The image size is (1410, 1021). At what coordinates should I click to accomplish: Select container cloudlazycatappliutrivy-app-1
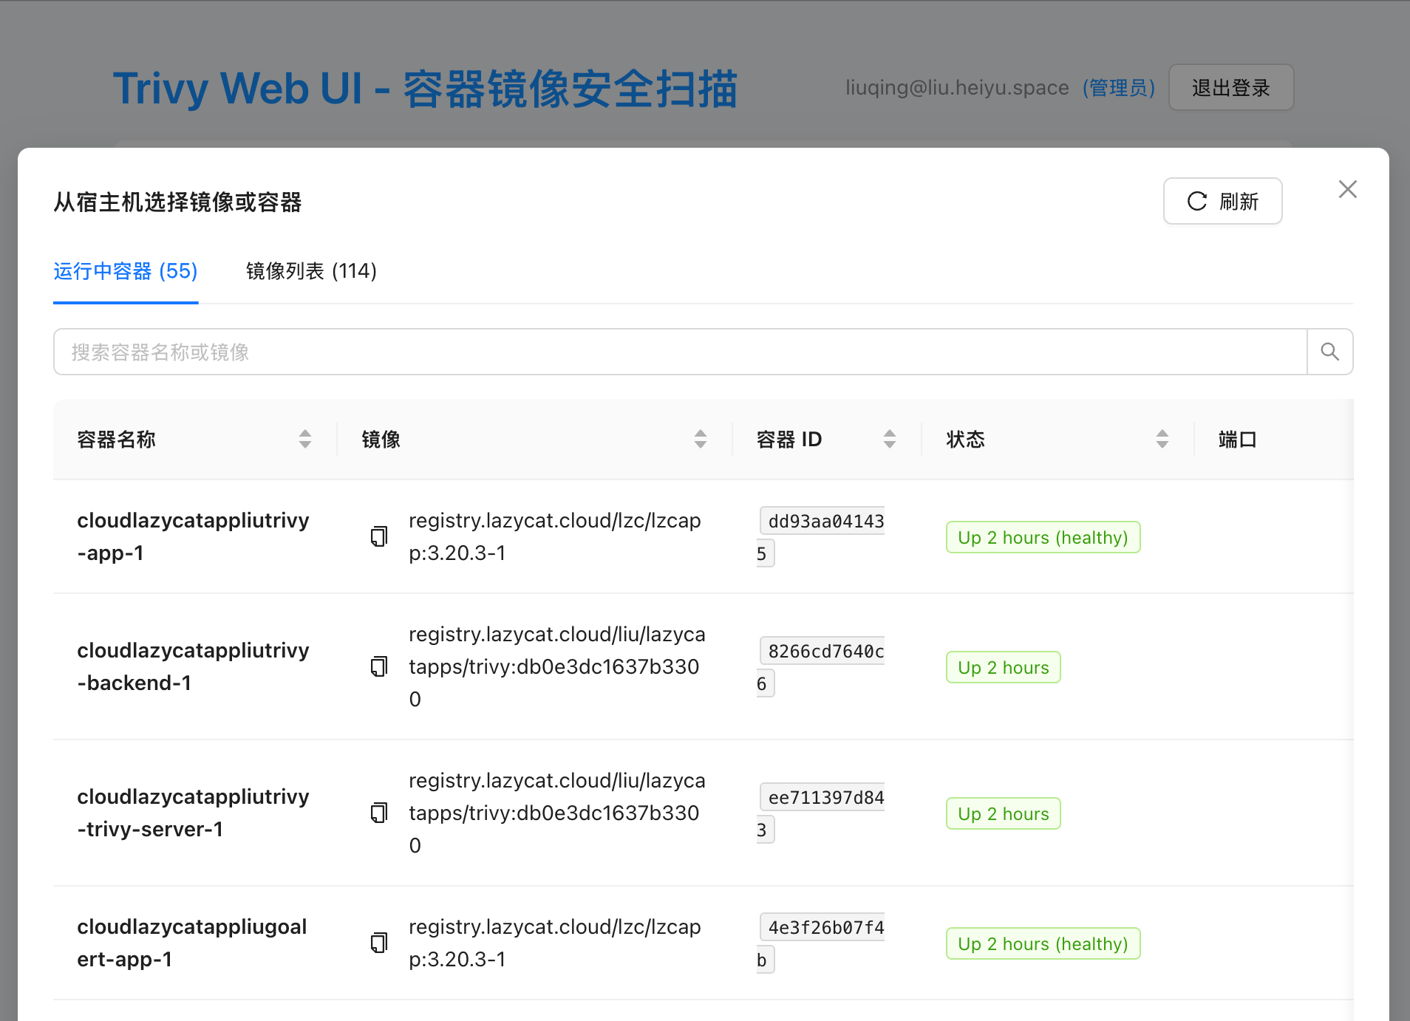pyautogui.click(x=193, y=536)
